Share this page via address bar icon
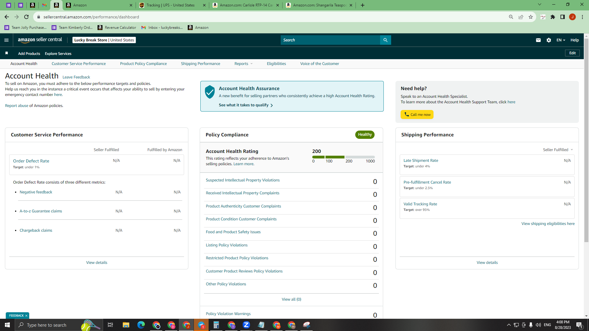 (521, 17)
